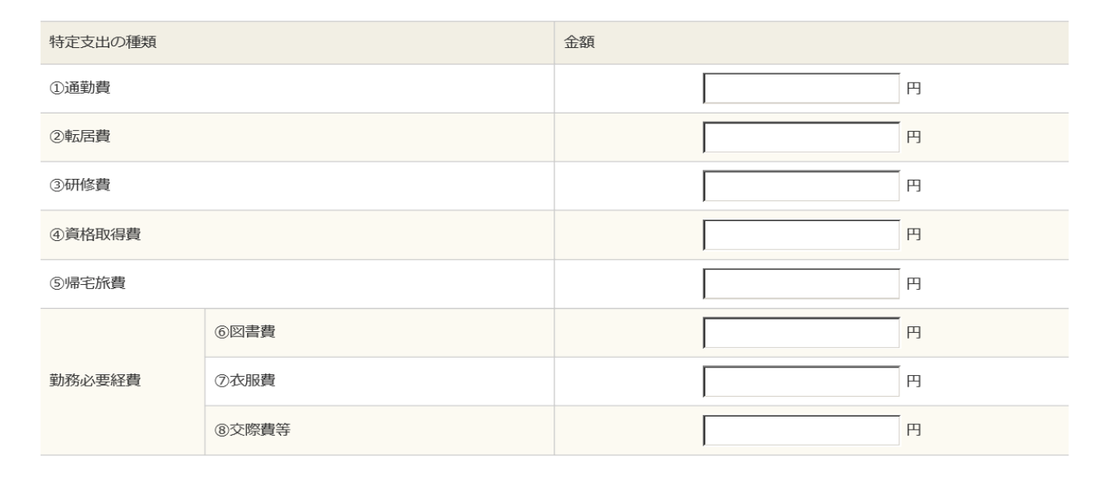Click the ⑧交際費等 amount input
Viewport: 1109px width, 482px height.
point(801,431)
